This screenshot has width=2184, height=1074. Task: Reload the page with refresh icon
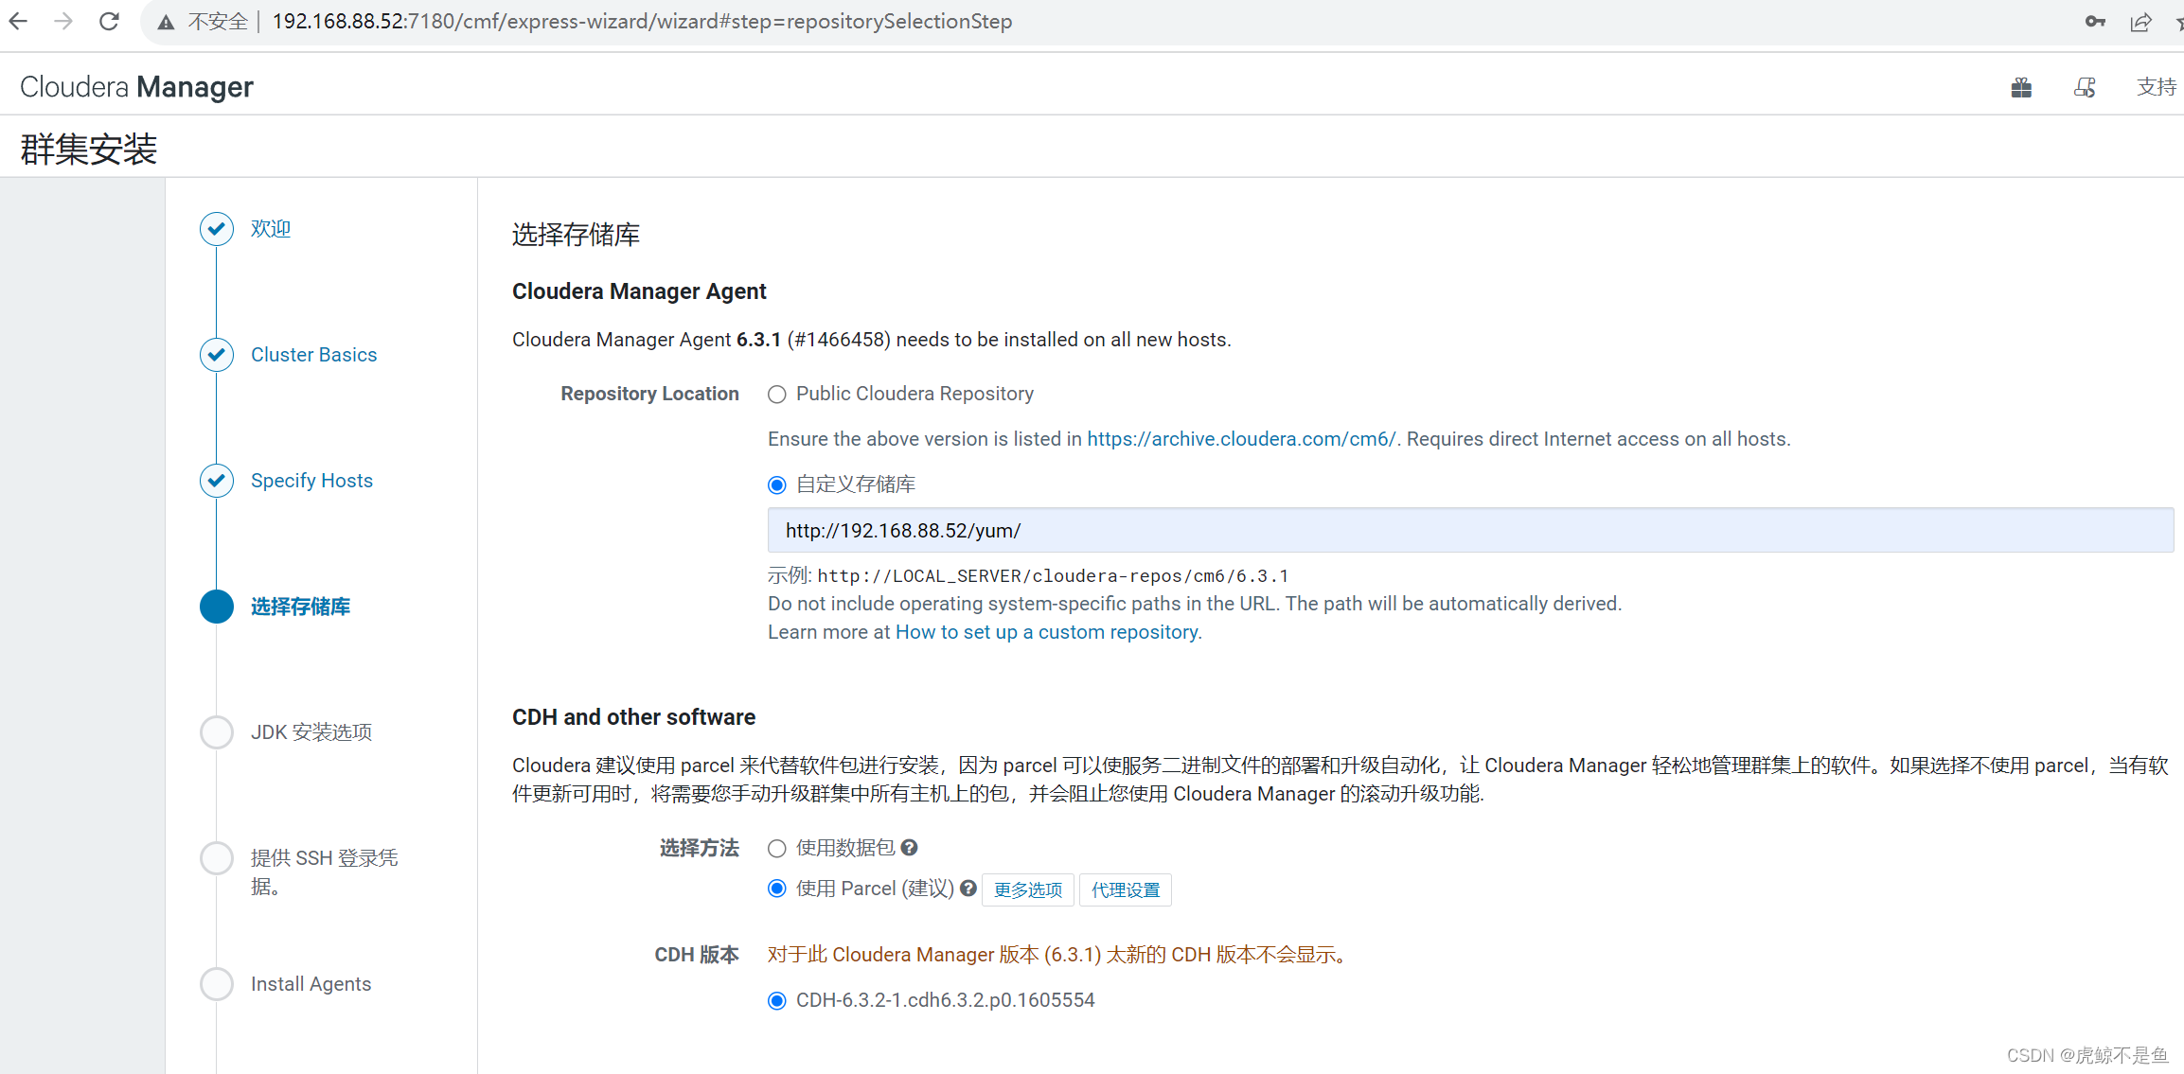coord(109,21)
